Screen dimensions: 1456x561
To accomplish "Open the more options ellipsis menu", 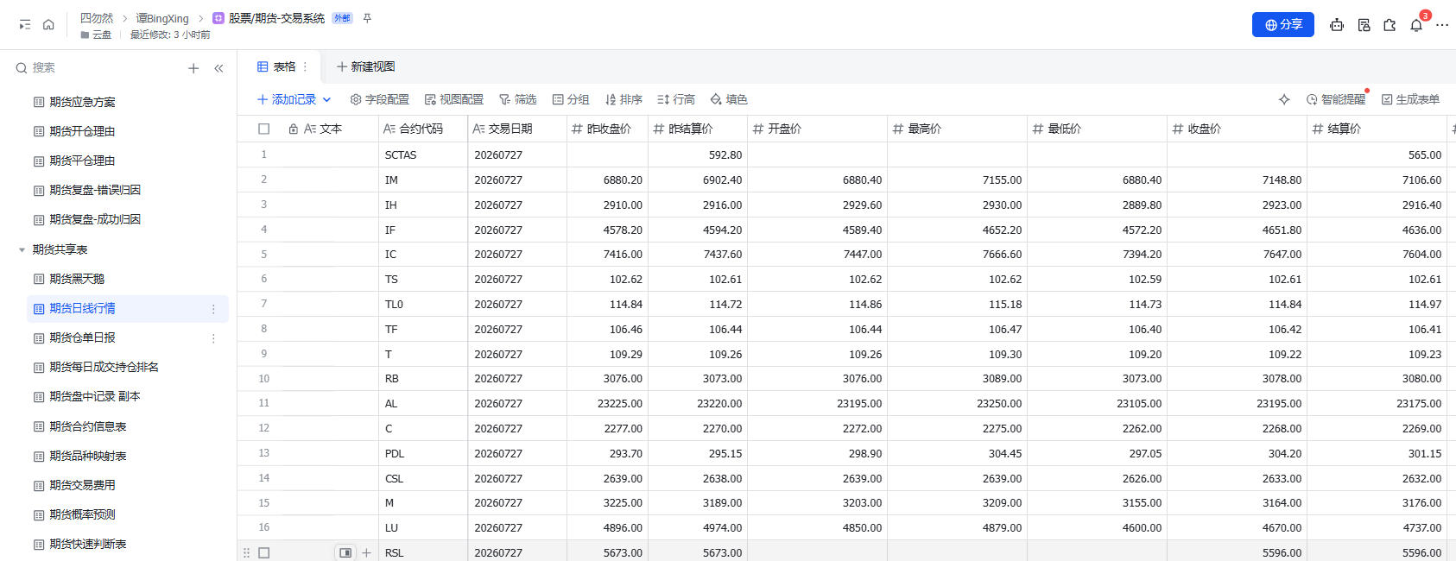I will point(1442,25).
